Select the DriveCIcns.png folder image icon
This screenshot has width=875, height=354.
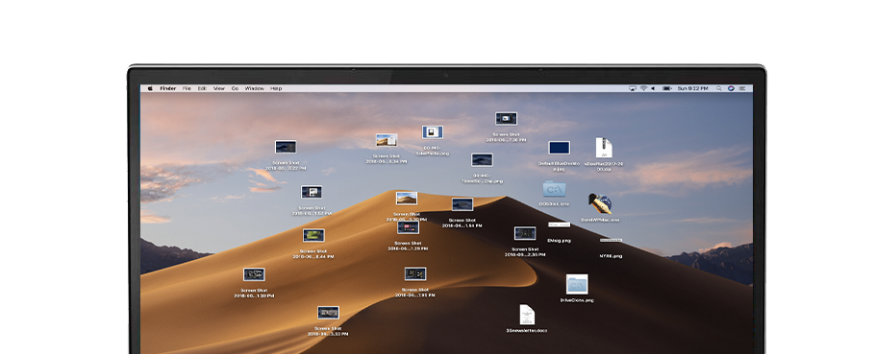point(577,284)
